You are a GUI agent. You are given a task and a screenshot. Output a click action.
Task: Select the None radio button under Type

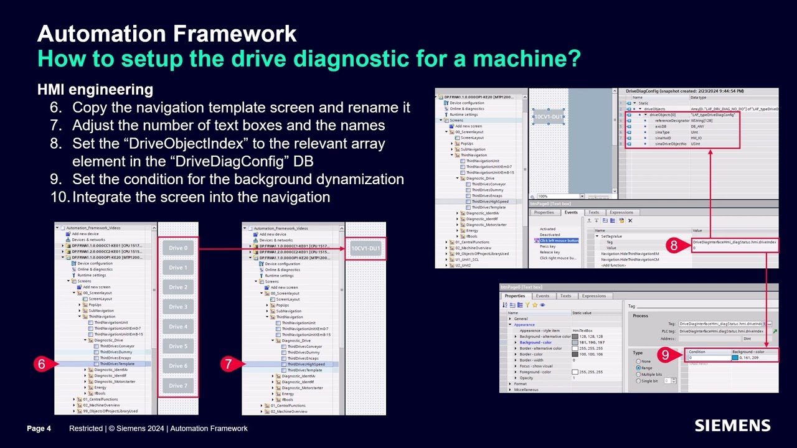point(638,361)
